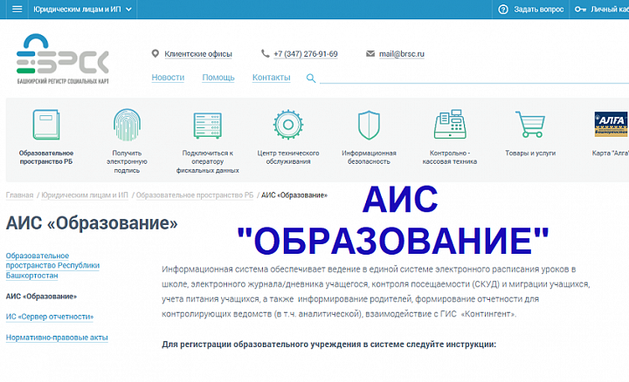The image size is (629, 382).
Task: Click the search magnifier icon
Action: (310, 78)
